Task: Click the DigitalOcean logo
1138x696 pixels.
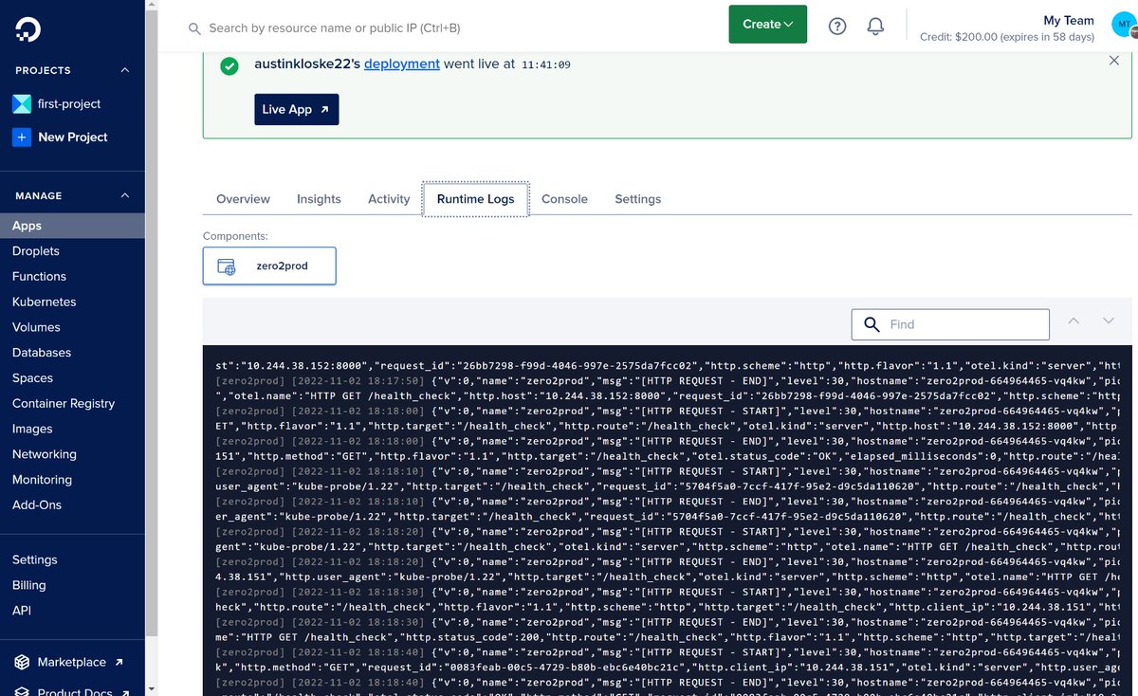Action: click(27, 29)
